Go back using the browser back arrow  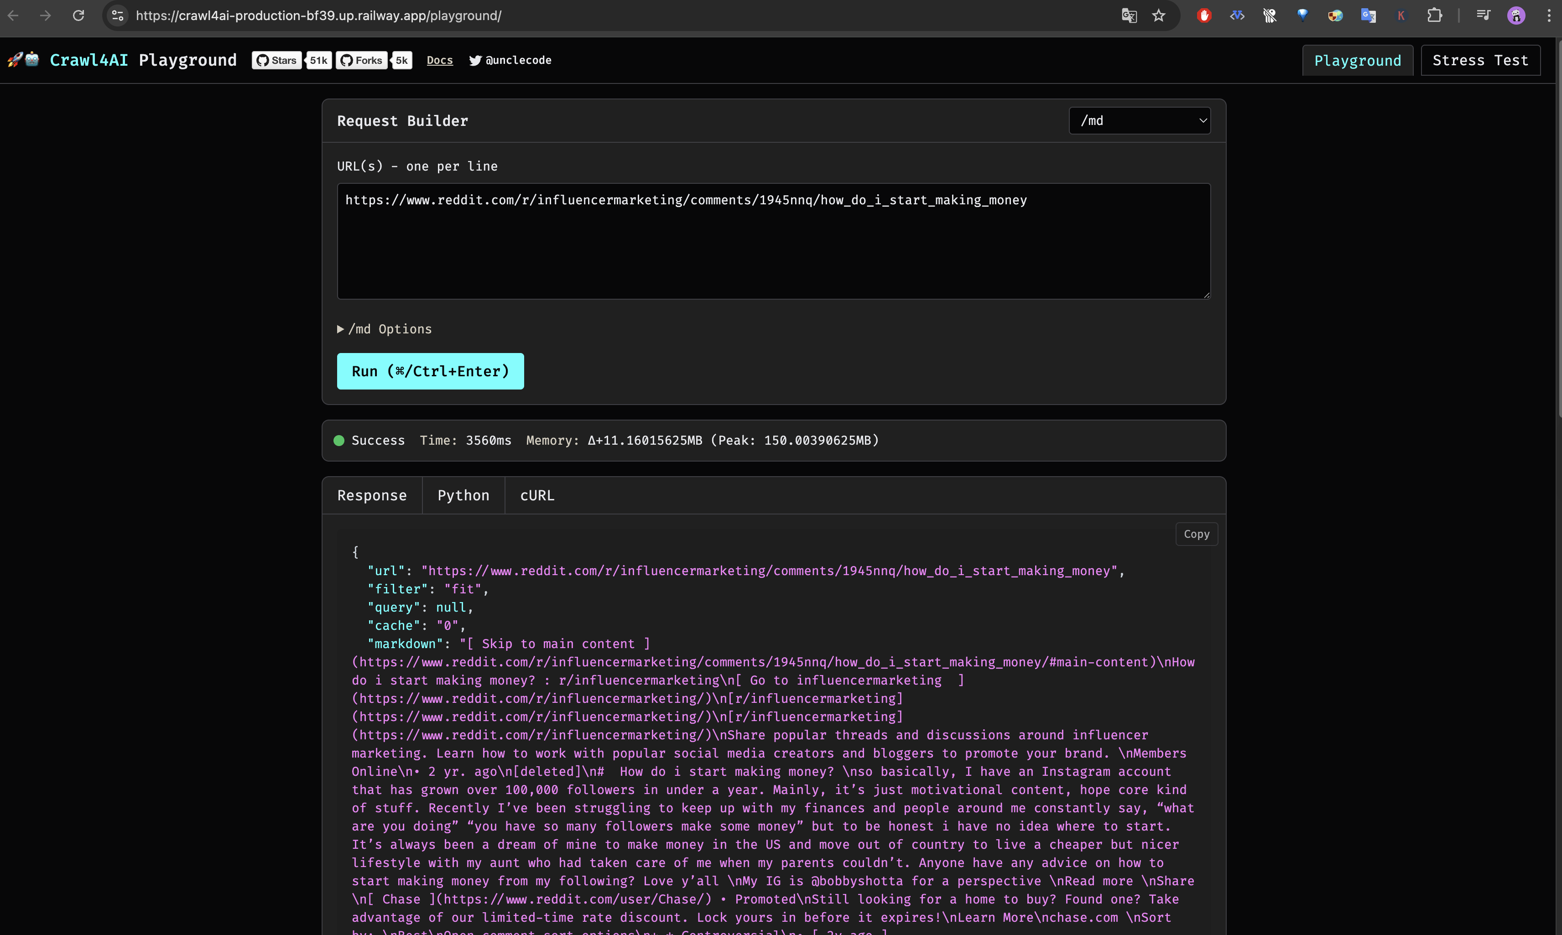[13, 16]
